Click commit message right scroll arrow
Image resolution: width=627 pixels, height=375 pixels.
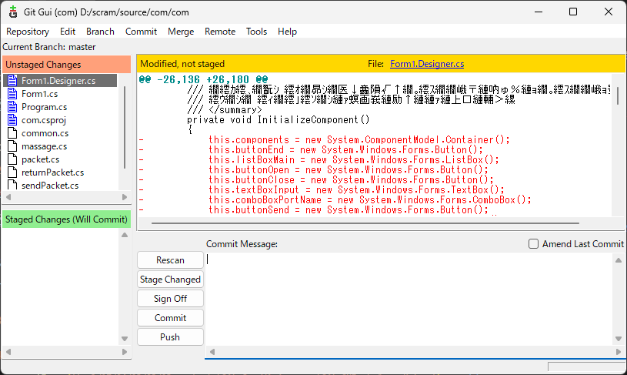pyautogui.click(x=619, y=352)
